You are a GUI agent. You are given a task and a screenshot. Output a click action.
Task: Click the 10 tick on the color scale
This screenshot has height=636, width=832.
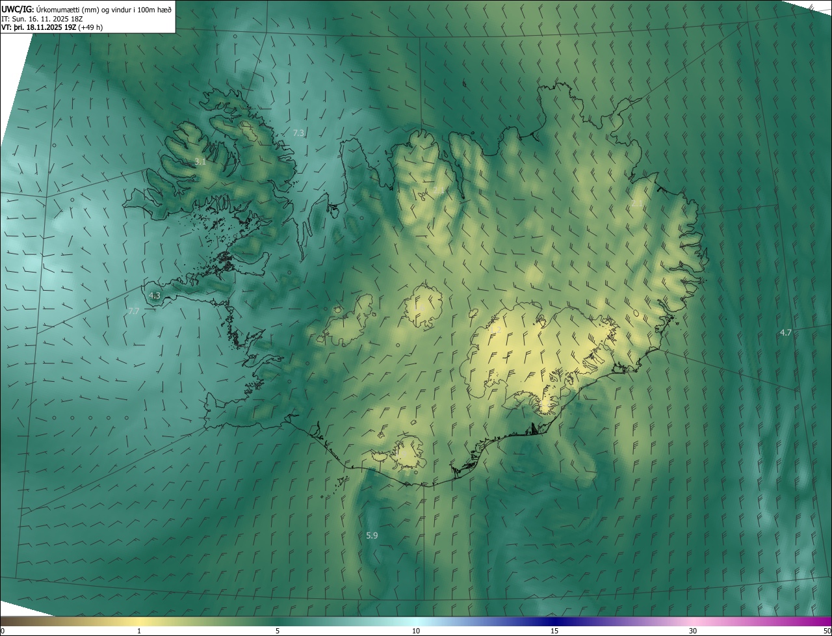pyautogui.click(x=416, y=631)
